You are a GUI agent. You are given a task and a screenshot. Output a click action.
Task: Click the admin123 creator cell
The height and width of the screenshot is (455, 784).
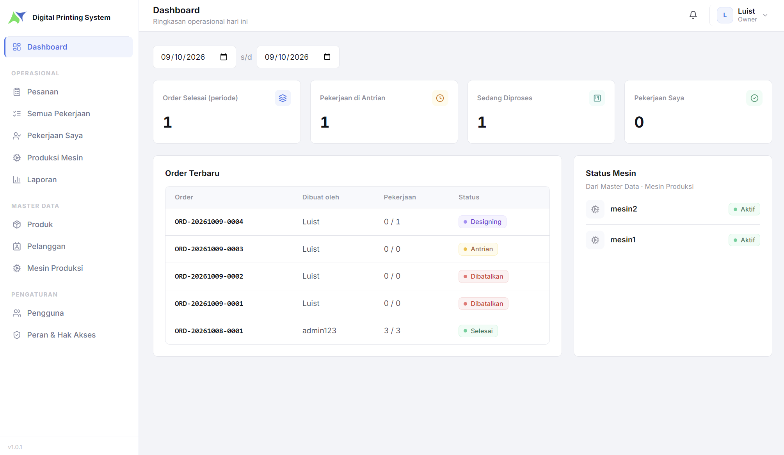click(x=319, y=331)
